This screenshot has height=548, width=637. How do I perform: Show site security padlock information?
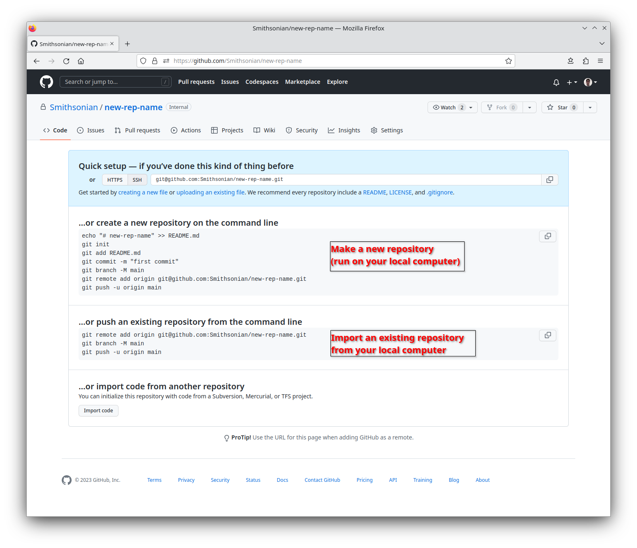point(155,61)
